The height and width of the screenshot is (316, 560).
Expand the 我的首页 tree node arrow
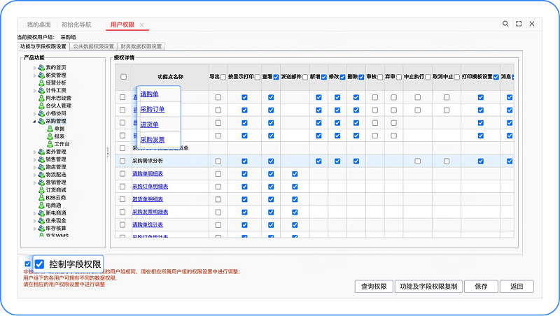(34, 68)
